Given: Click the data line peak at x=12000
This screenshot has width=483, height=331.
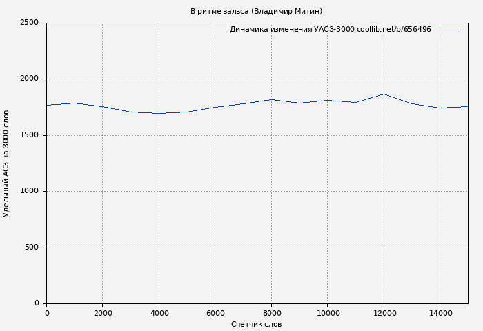Looking at the screenshot, I should [384, 94].
